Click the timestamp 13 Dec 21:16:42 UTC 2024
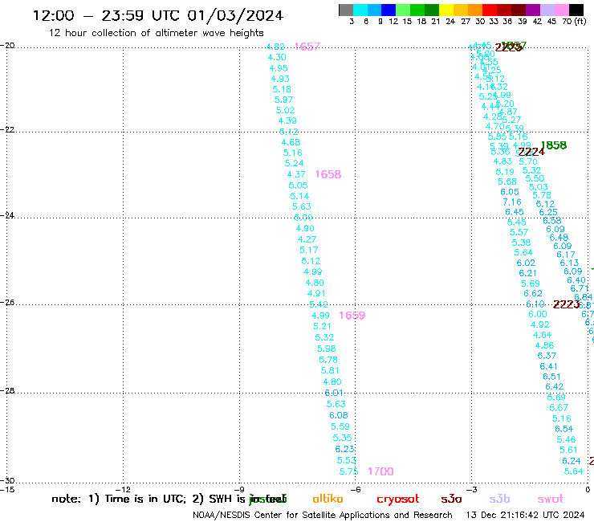 (525, 515)
